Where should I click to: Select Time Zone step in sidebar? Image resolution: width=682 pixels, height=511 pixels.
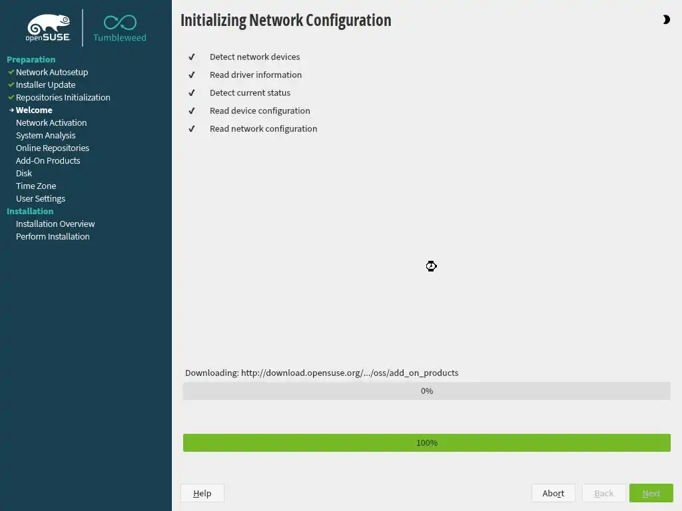click(x=36, y=186)
